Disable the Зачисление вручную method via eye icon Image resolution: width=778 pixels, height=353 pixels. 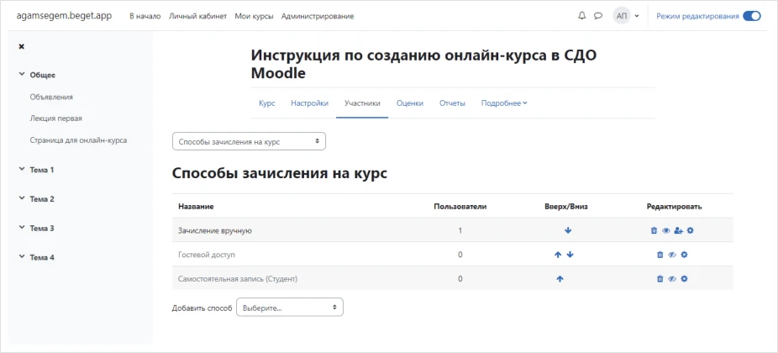[666, 230]
